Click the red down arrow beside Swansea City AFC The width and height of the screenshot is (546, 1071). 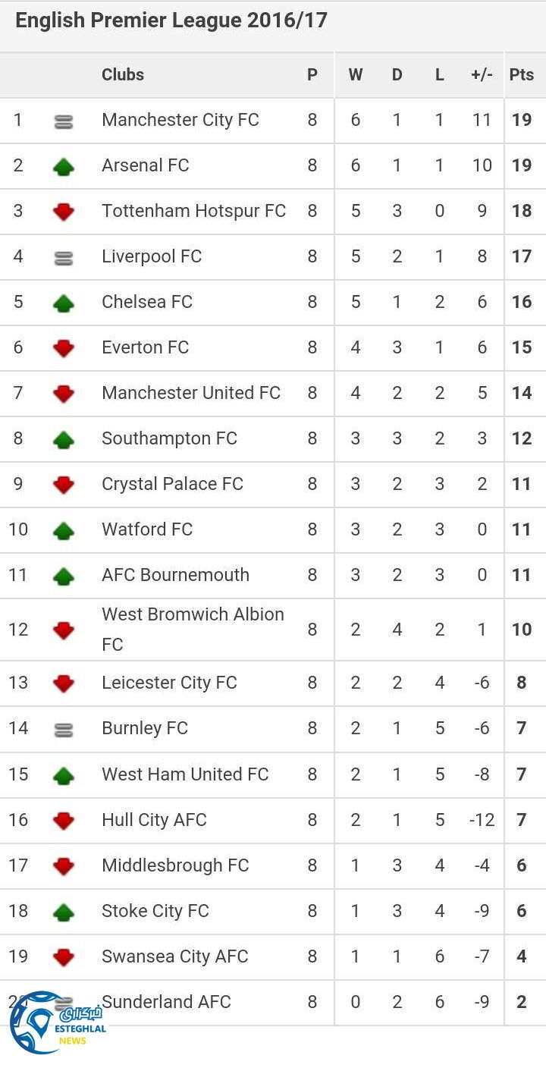click(64, 957)
